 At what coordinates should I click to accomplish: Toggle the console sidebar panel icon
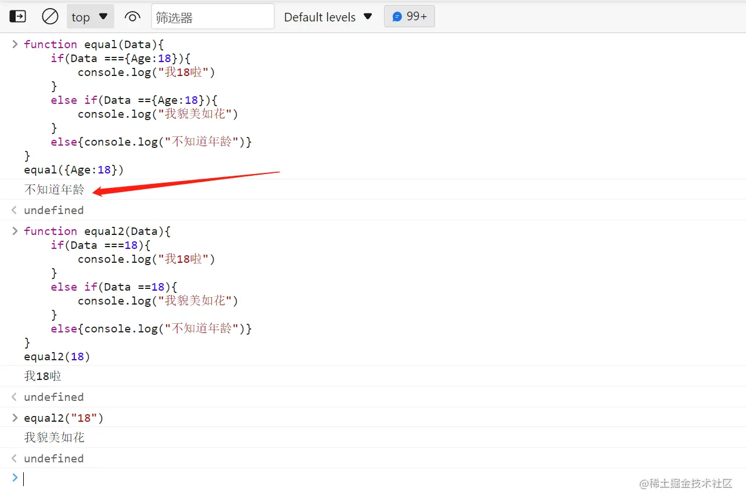click(x=17, y=16)
